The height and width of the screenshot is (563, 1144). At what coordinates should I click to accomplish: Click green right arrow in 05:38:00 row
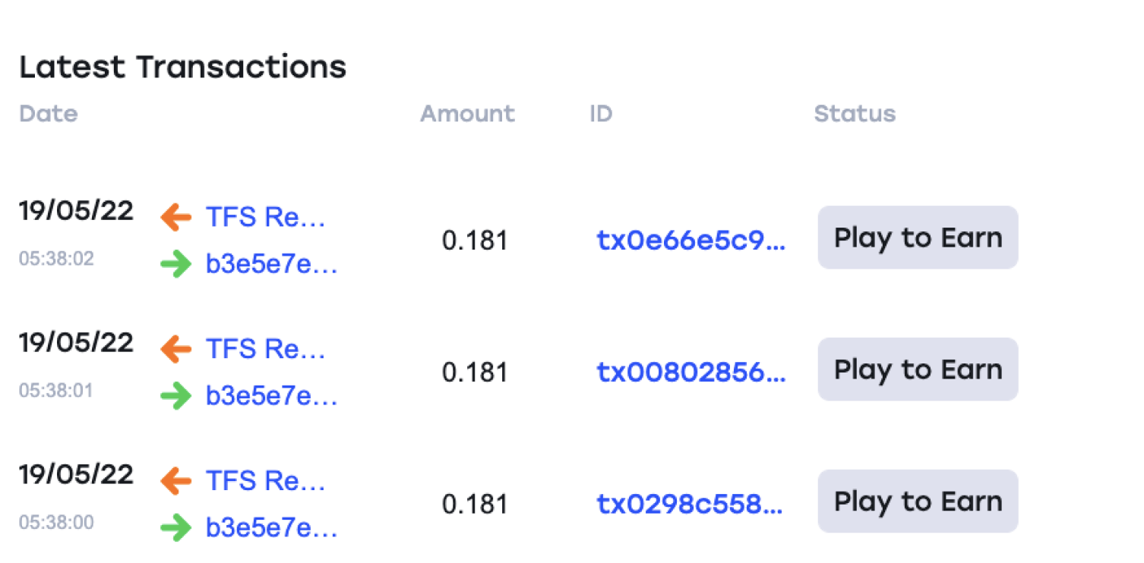(x=176, y=528)
